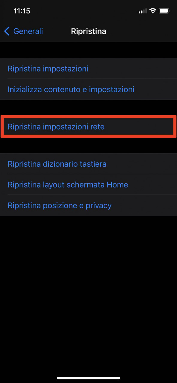Click the word "rete" in the red box

tap(97, 127)
